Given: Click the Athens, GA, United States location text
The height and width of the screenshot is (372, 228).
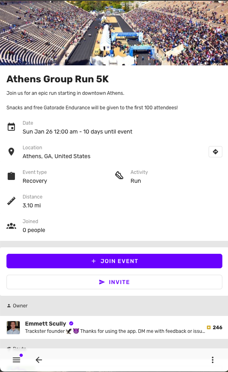Looking at the screenshot, I should [56, 156].
